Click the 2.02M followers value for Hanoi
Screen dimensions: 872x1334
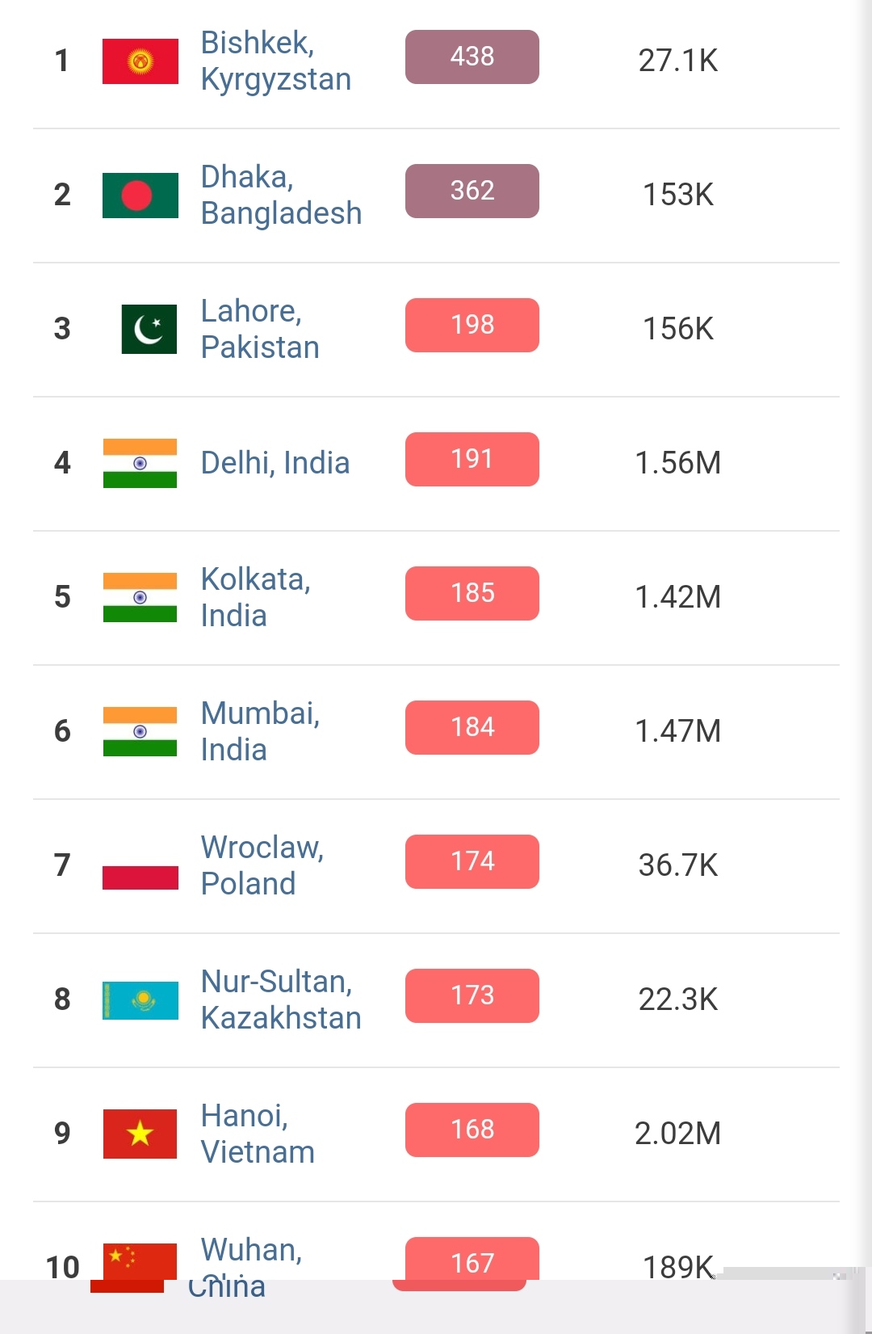[677, 1134]
